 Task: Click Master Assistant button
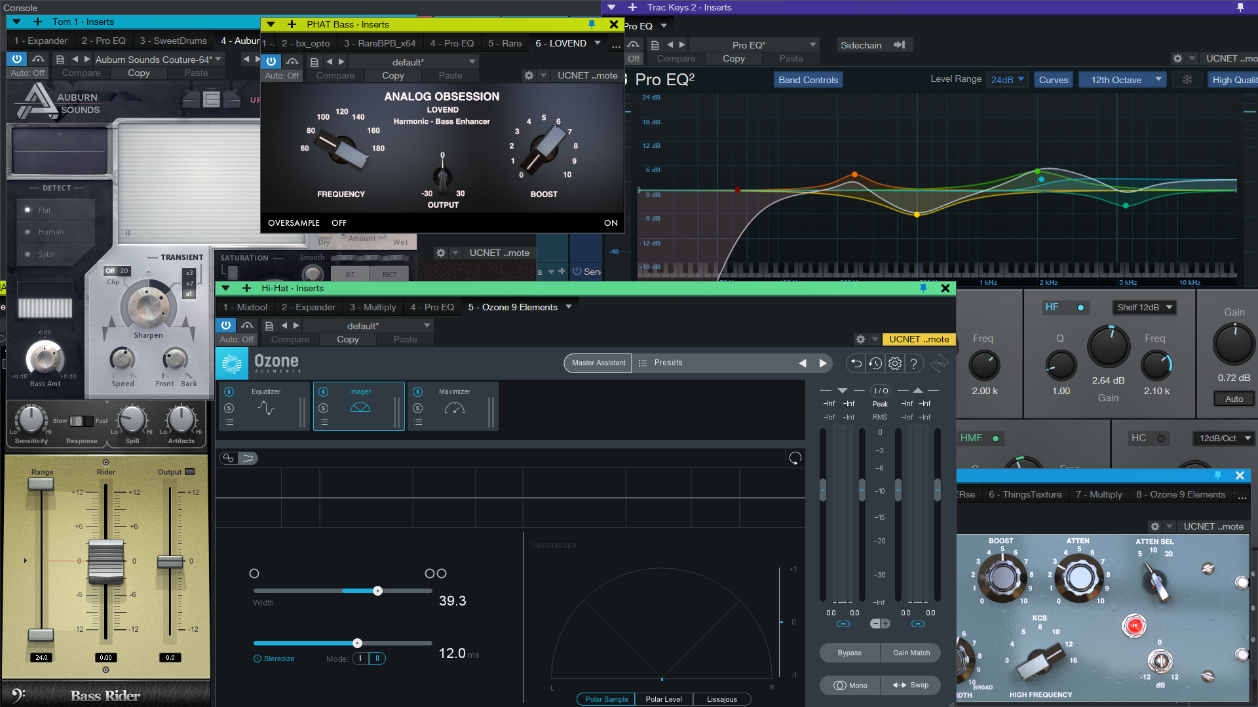[598, 363]
